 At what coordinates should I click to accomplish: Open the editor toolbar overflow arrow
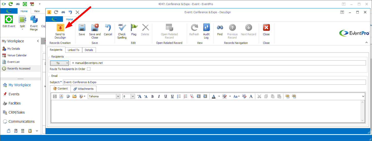tap(363, 96)
